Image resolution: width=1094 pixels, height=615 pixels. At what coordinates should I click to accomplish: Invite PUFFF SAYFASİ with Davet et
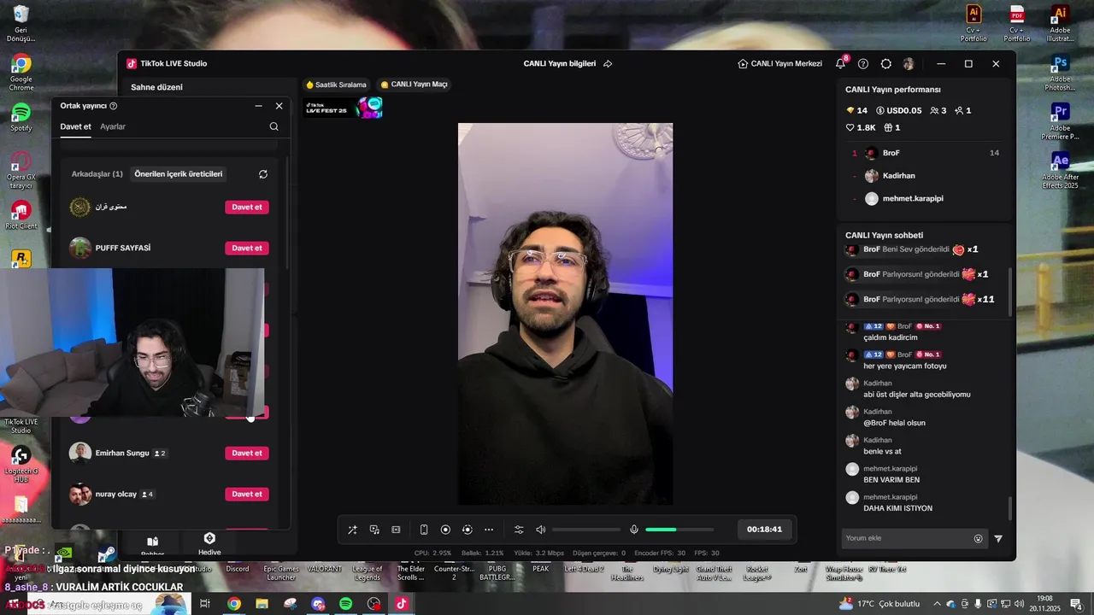point(247,248)
